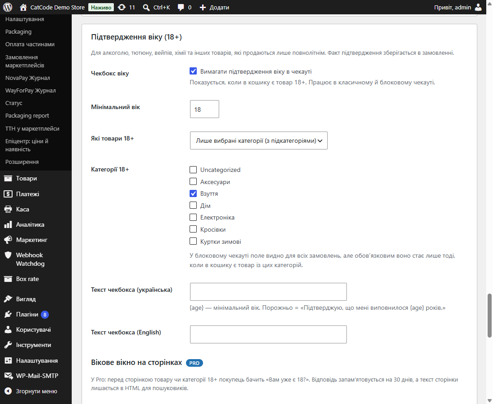This screenshot has width=493, height=404.
Task: Open the updates icon showing 11
Action: (x=121, y=7)
